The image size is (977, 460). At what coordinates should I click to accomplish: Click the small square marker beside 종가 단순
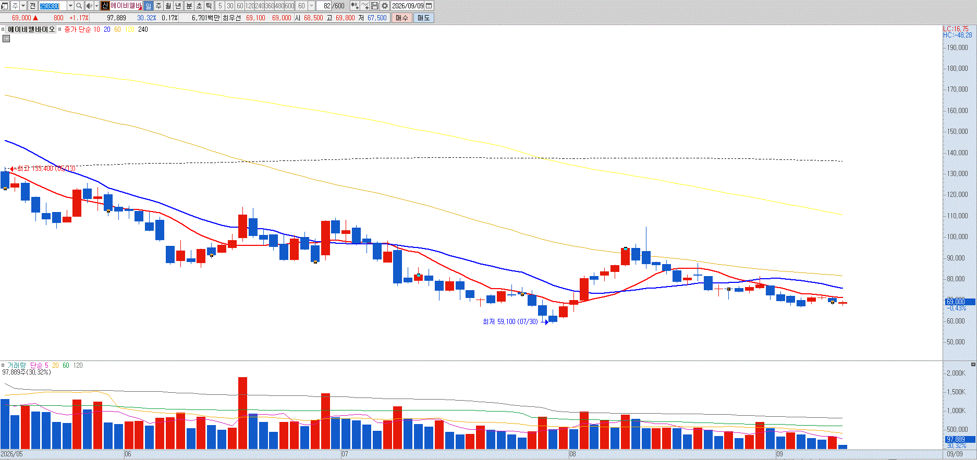click(x=60, y=30)
